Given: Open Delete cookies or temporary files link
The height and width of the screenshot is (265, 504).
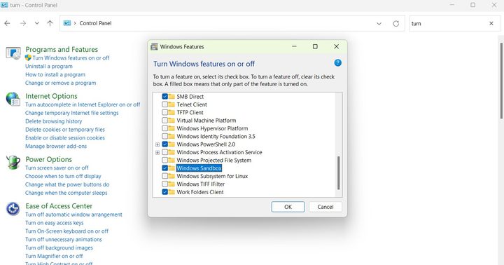Looking at the screenshot, I should coord(65,130).
